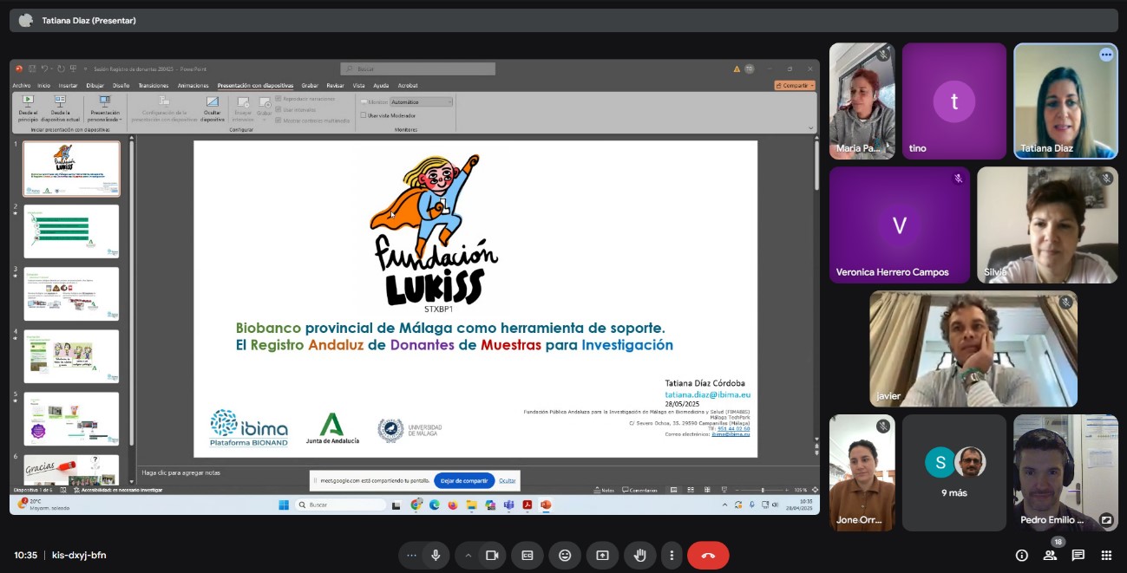Send a reaction with the emoji button

[565, 555]
